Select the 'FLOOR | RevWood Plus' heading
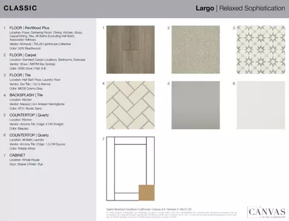The image size is (289, 221). tap(30, 28)
